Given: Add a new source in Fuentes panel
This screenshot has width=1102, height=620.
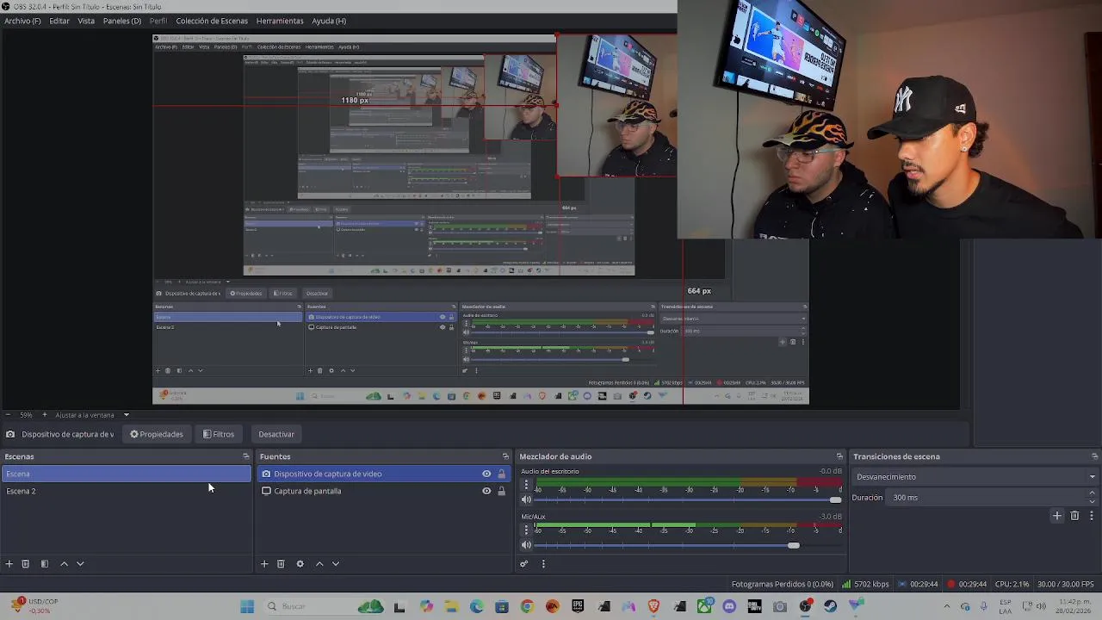Looking at the screenshot, I should (x=264, y=564).
